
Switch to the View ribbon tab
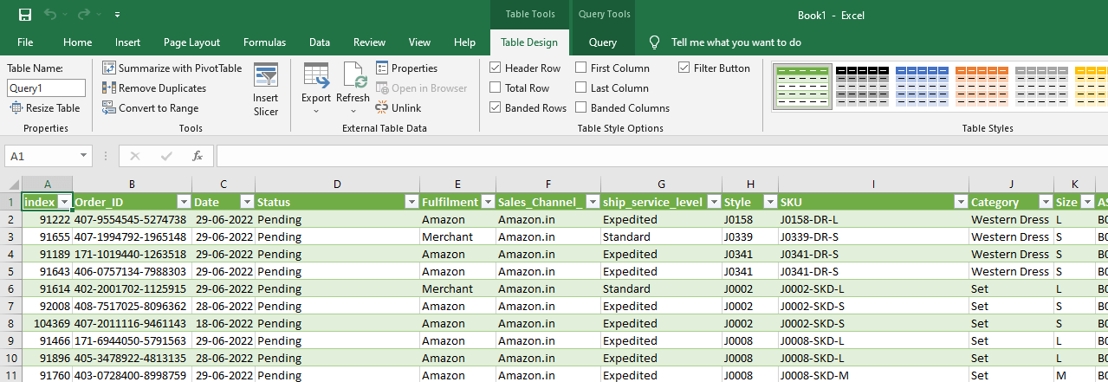pos(419,42)
